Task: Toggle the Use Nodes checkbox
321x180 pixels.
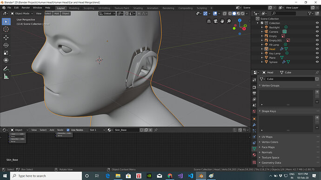Action: pos(68,130)
